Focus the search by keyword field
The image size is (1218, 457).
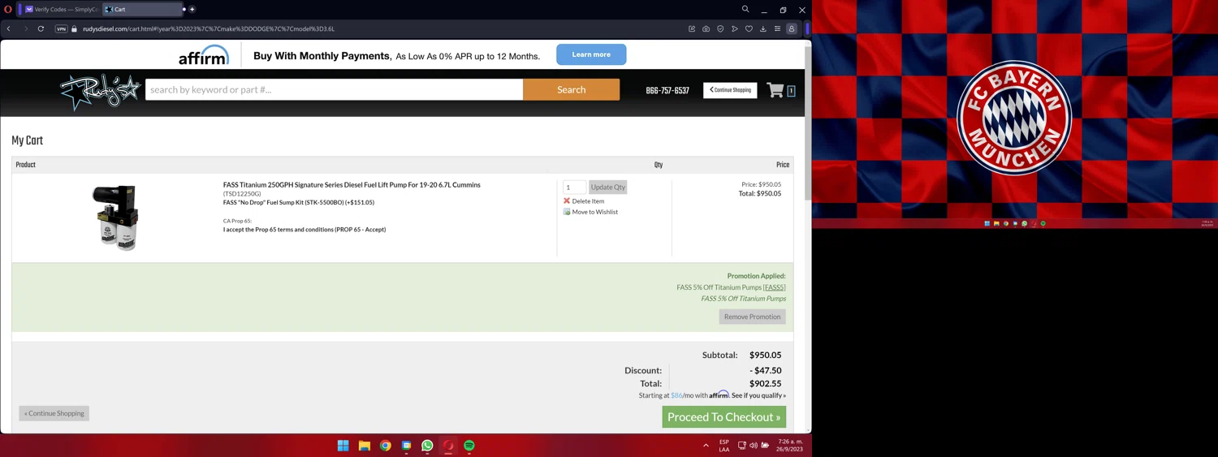334,89
